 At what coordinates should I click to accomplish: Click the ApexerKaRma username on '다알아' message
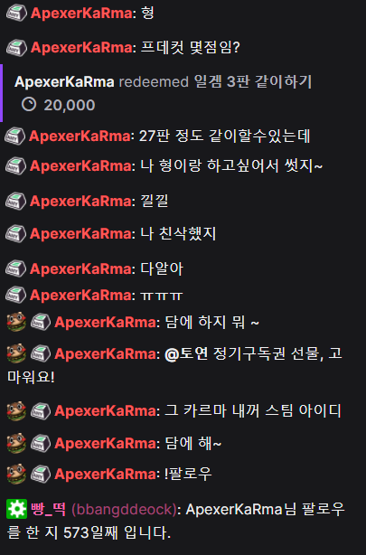point(80,269)
